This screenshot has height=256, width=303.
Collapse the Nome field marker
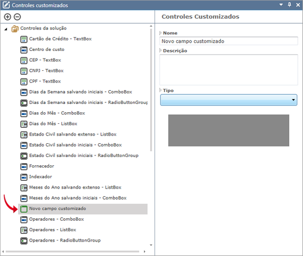point(161,33)
